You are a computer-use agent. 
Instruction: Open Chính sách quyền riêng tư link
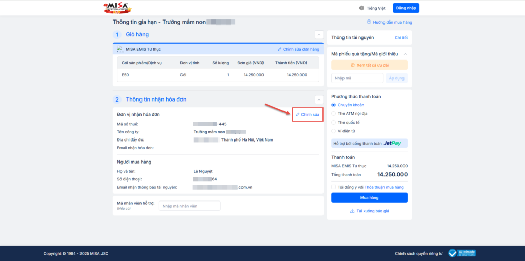419,254
